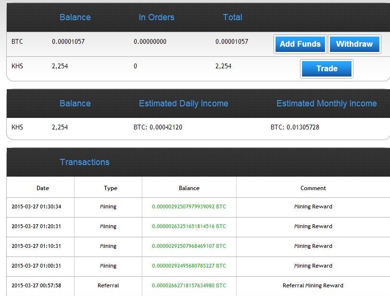Select BTC In Orders value 0.00000000
This screenshot has height=296, width=390.
150,41
